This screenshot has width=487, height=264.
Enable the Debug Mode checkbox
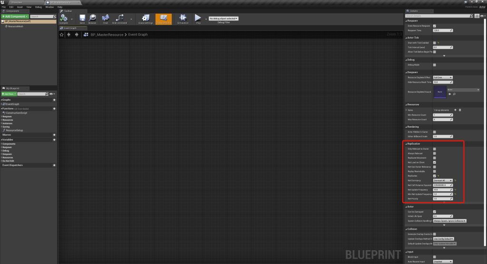(435, 65)
